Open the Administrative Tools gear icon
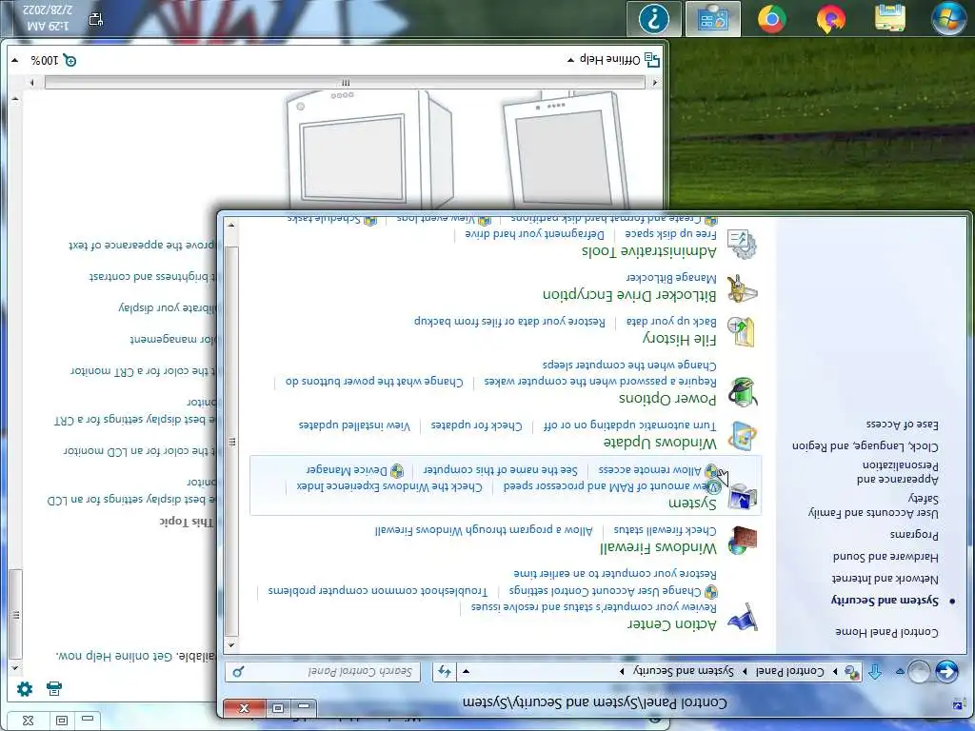This screenshot has width=975, height=731. coord(742,245)
